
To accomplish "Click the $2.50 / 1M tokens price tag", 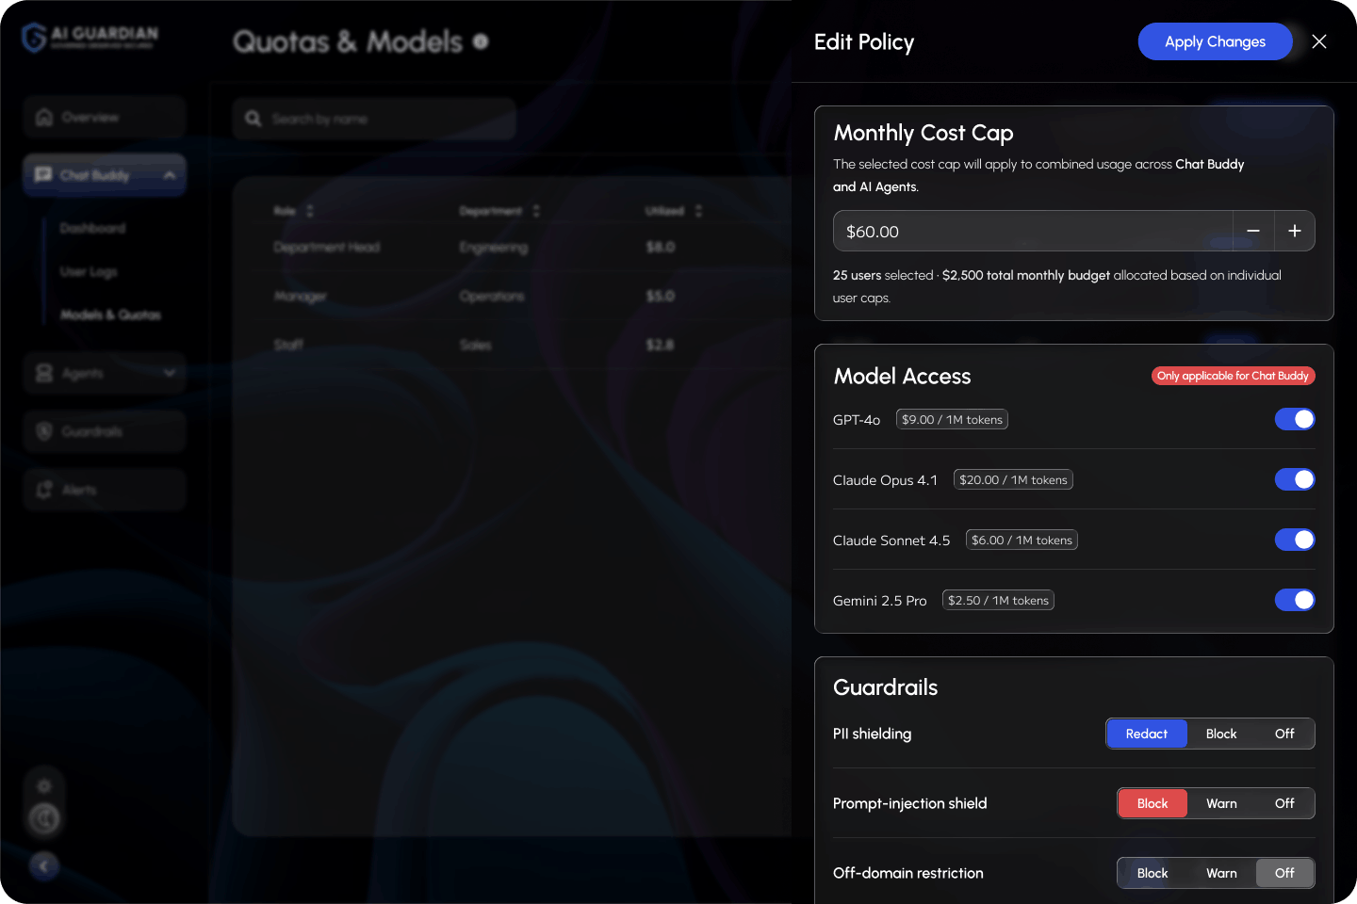I will coord(998,600).
